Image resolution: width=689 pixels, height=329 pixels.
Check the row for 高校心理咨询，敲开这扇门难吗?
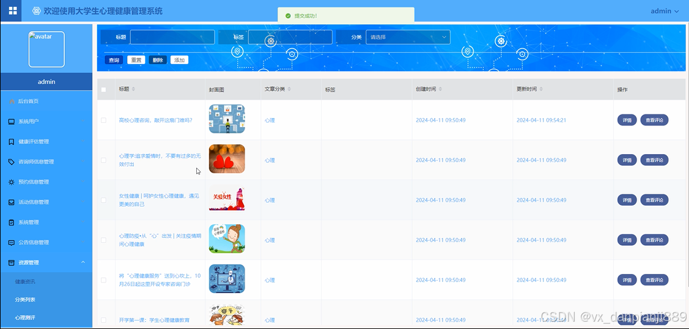point(104,120)
